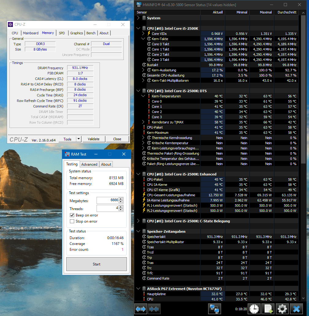This screenshot has width=309, height=316.
Task: Click the CPU-Z title bar app icon
Action: [10, 24]
